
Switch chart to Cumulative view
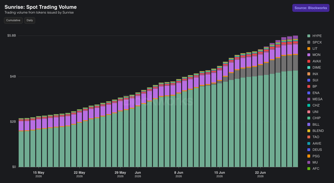(x=13, y=21)
